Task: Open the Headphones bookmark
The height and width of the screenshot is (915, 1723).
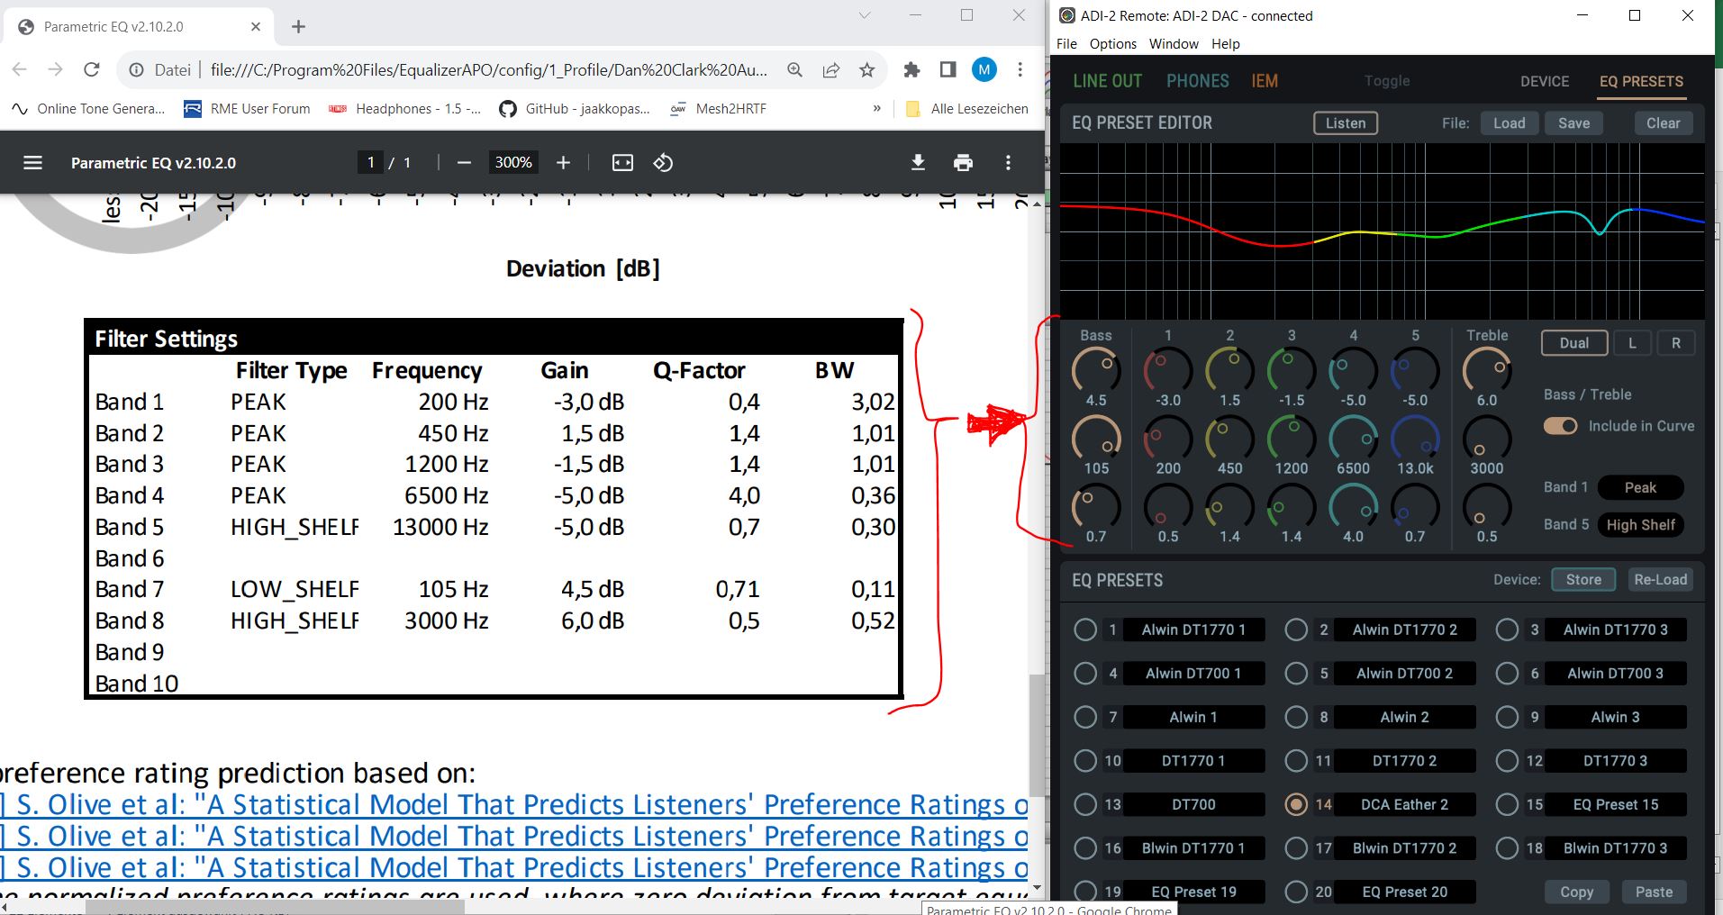Action: [404, 109]
